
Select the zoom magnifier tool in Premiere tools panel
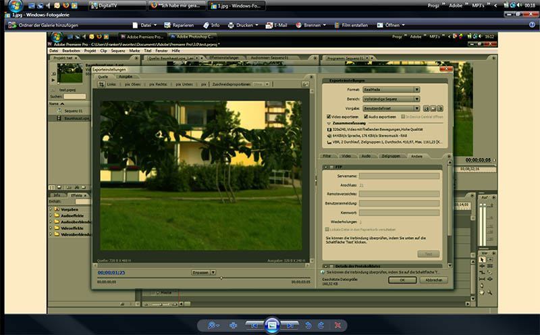[489, 292]
